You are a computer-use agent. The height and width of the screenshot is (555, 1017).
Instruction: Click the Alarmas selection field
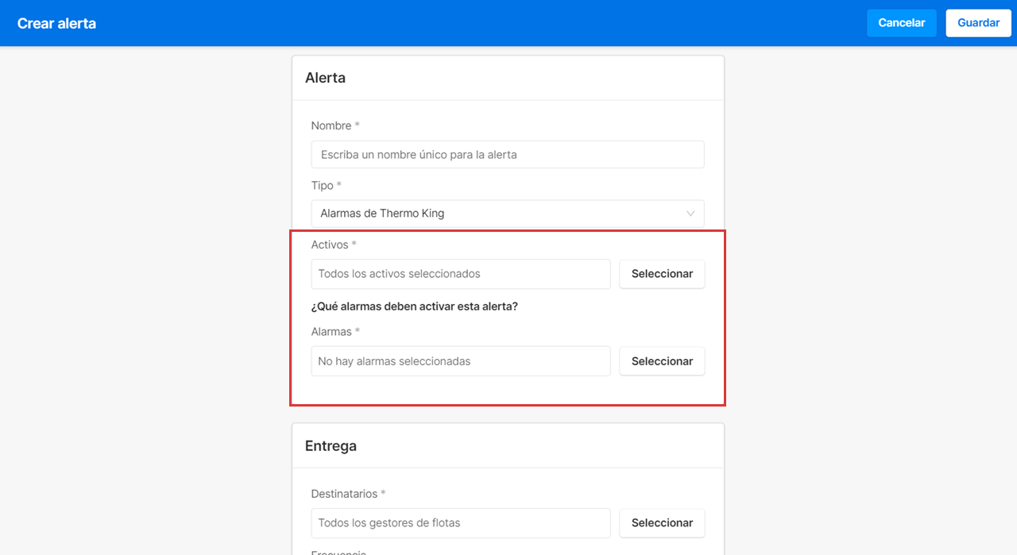(460, 361)
